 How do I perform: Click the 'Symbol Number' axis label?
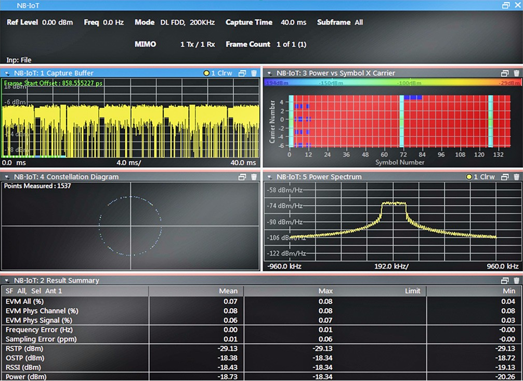[400, 162]
